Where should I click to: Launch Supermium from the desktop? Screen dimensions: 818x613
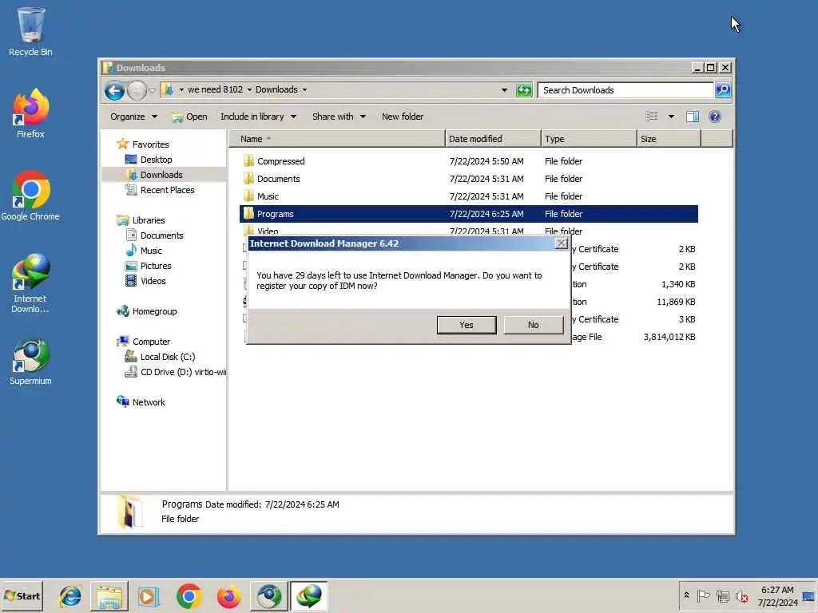pyautogui.click(x=30, y=362)
